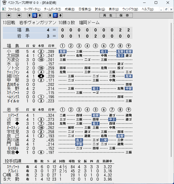Open the ウィンドウ(W) menu
The height and width of the screenshot is (184, 174).
[x=130, y=9]
